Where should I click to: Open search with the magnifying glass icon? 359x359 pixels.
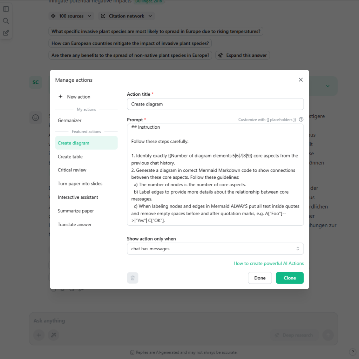(6, 21)
